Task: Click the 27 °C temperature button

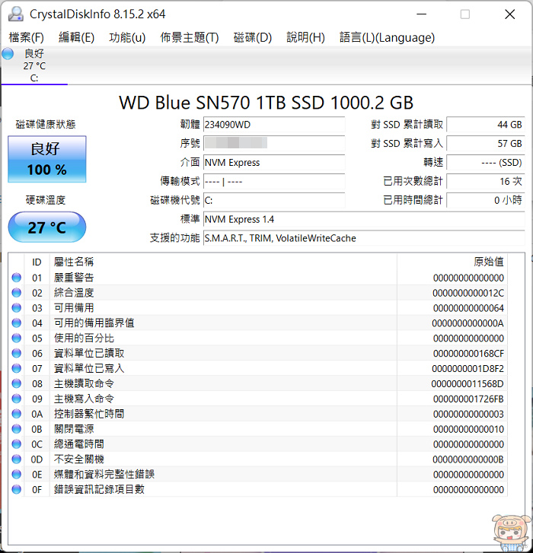Action: (x=47, y=227)
